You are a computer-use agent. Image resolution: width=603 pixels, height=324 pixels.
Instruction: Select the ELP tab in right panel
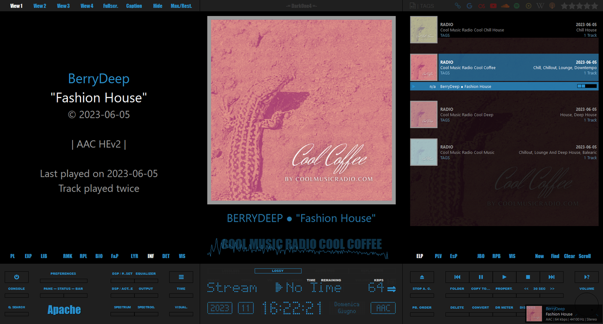point(419,256)
